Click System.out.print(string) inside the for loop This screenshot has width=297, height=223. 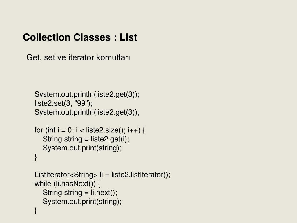coord(82,148)
